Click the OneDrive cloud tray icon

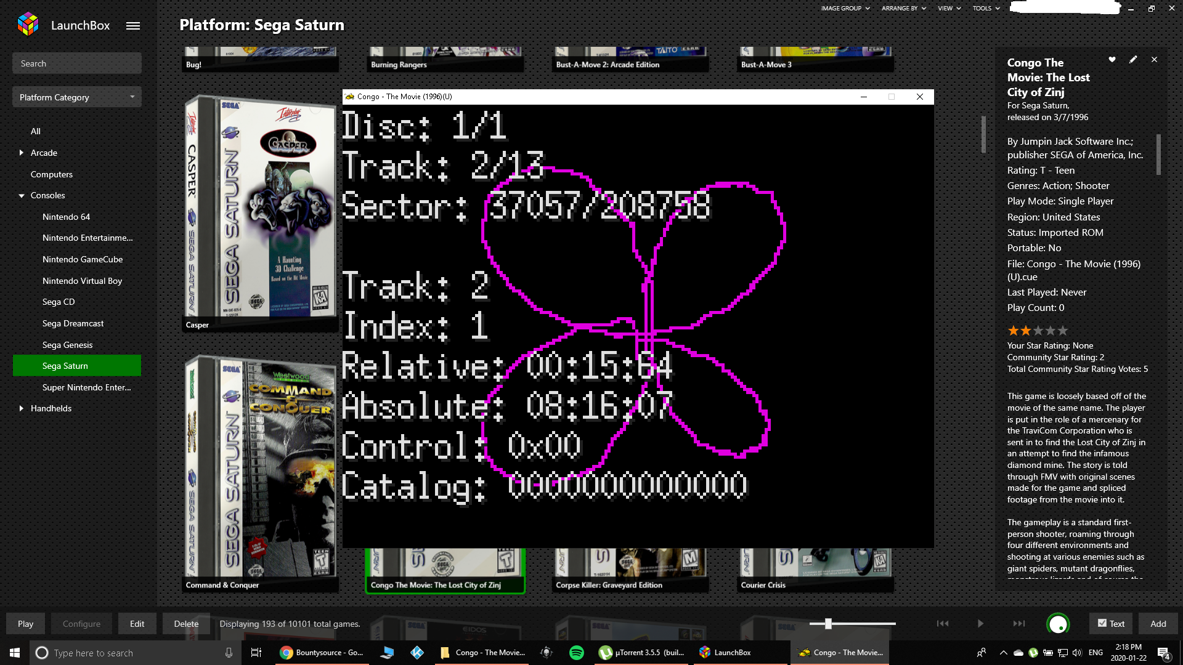pyautogui.click(x=1018, y=653)
